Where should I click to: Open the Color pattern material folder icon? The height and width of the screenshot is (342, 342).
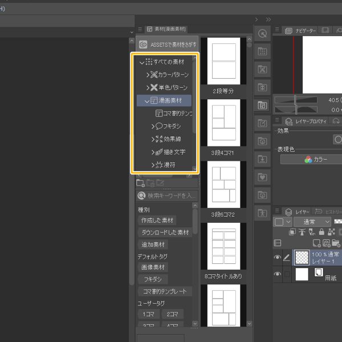[262, 70]
